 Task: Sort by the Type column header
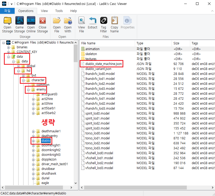click(x=153, y=43)
